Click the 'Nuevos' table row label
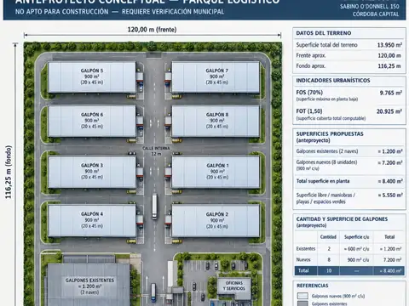The height and width of the screenshot is (306, 409). tap(303, 259)
